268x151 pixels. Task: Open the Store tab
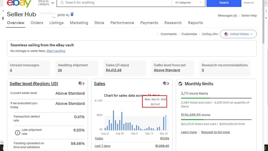[99, 23]
